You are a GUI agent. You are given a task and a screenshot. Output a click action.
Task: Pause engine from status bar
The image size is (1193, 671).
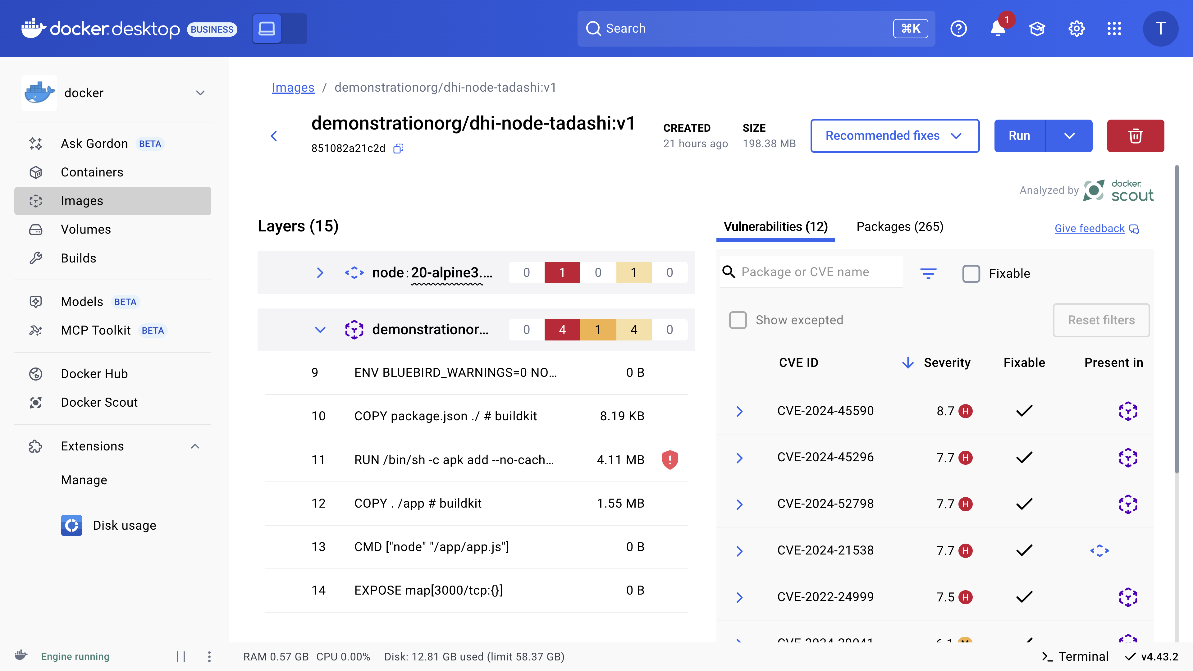coord(181,656)
